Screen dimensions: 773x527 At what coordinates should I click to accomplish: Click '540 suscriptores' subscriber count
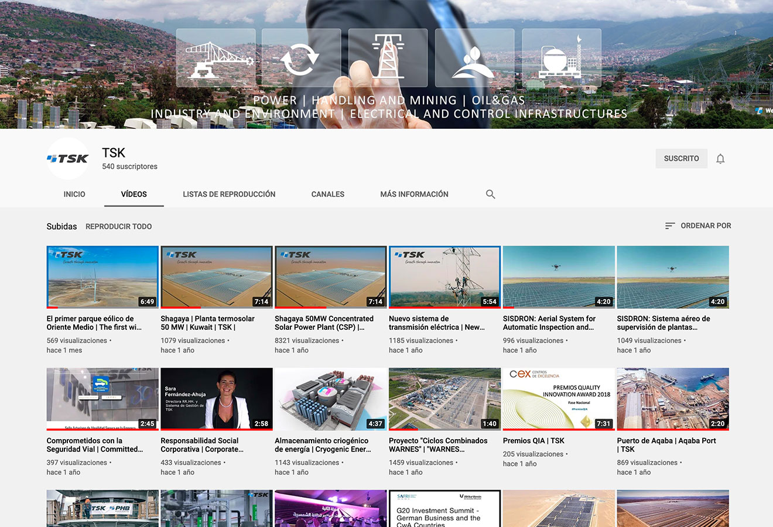(129, 167)
